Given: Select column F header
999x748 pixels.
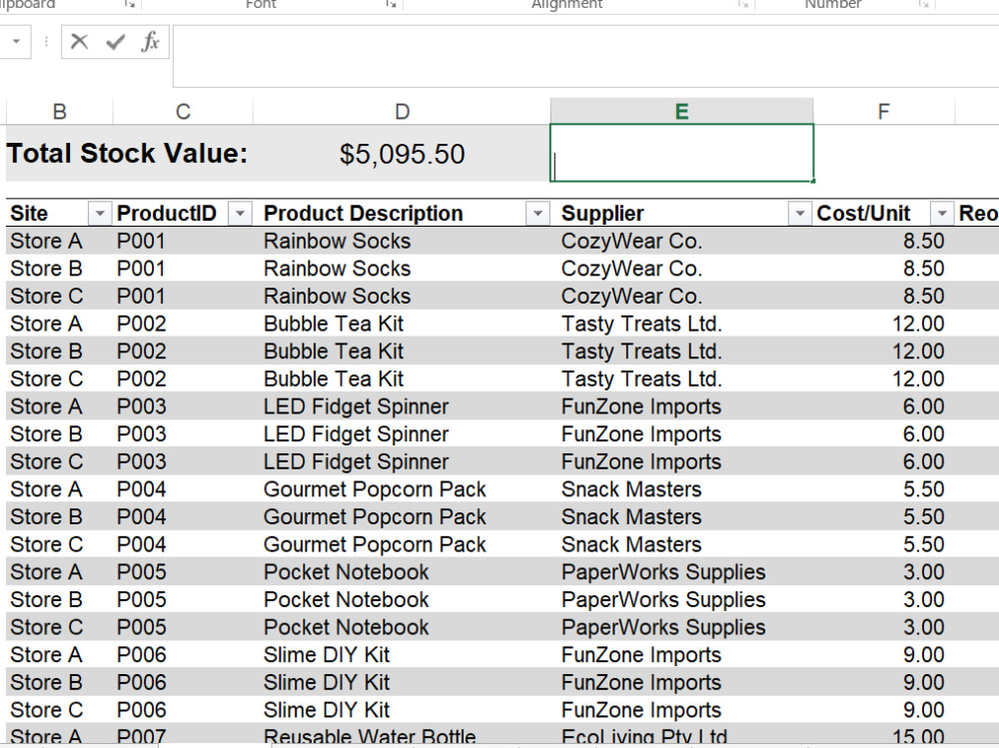Looking at the screenshot, I should [x=884, y=112].
